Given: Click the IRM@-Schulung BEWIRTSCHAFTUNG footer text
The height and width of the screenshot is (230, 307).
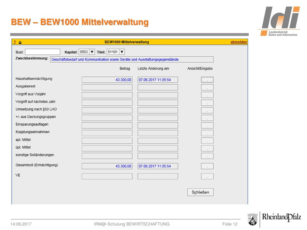Looking at the screenshot, I should pos(132,224).
